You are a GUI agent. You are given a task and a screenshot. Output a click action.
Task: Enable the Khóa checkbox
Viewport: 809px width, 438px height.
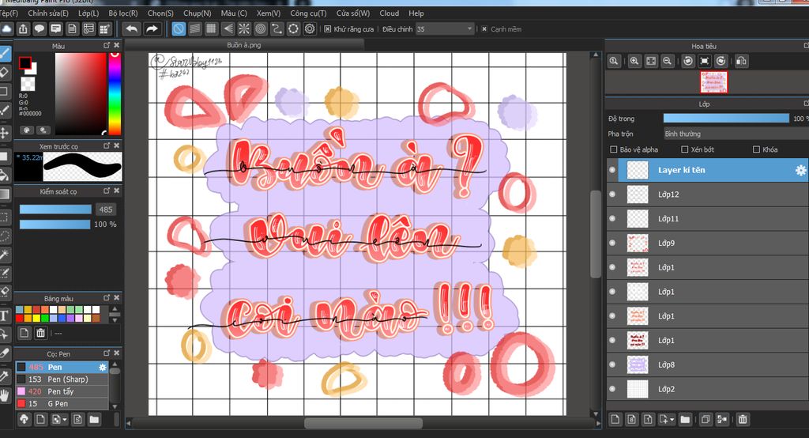(x=756, y=149)
